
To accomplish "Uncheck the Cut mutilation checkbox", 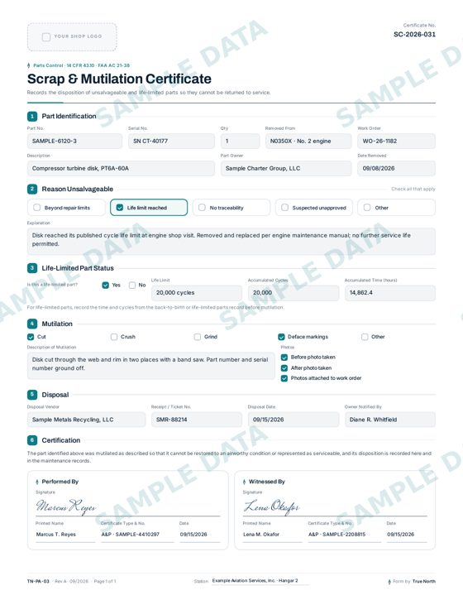I will pos(31,337).
